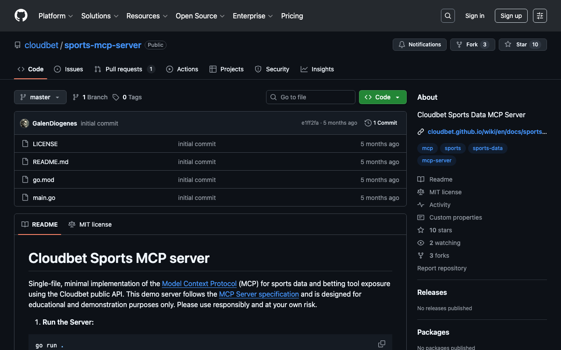This screenshot has width=561, height=350.
Task: Click GalenDiogenes avatar thumbnail
Action: (x=25, y=123)
